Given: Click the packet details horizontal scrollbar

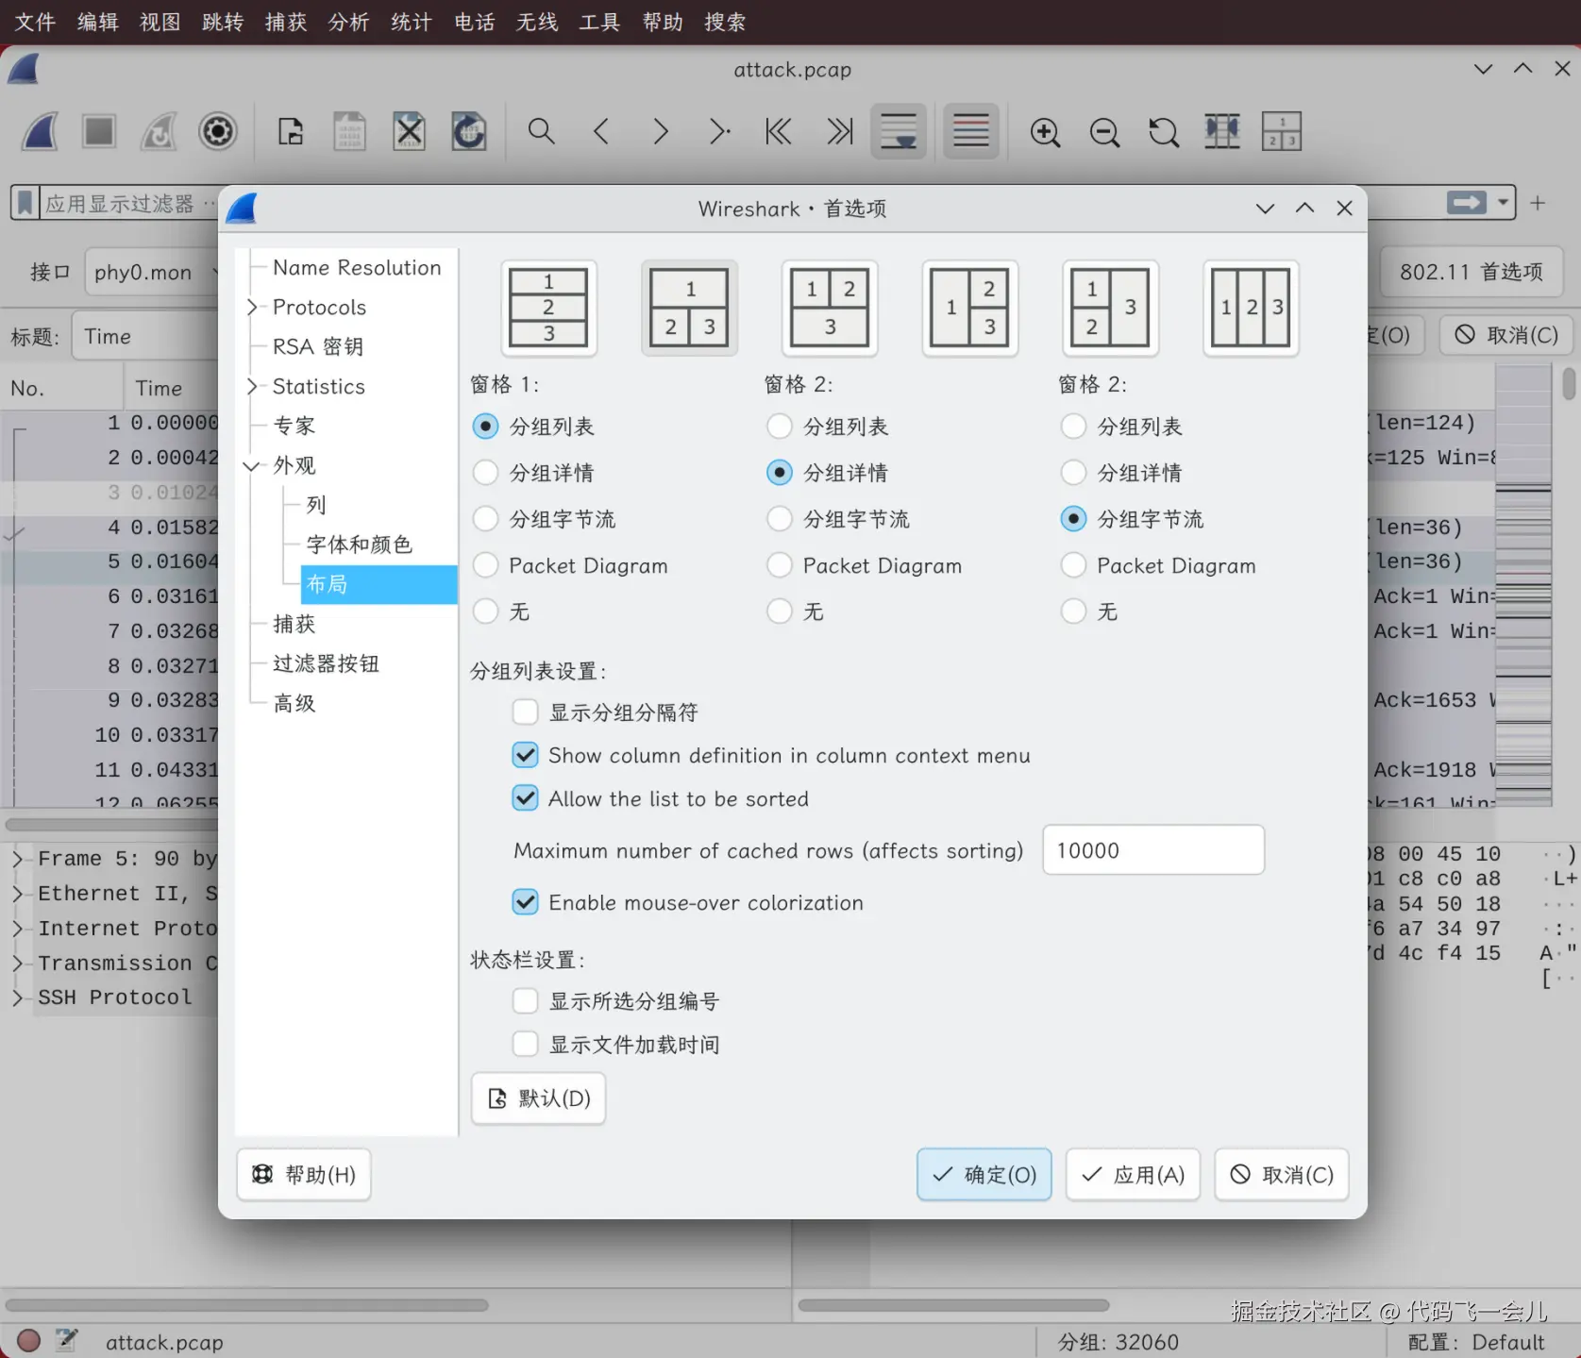Looking at the screenshot, I should 247,1305.
